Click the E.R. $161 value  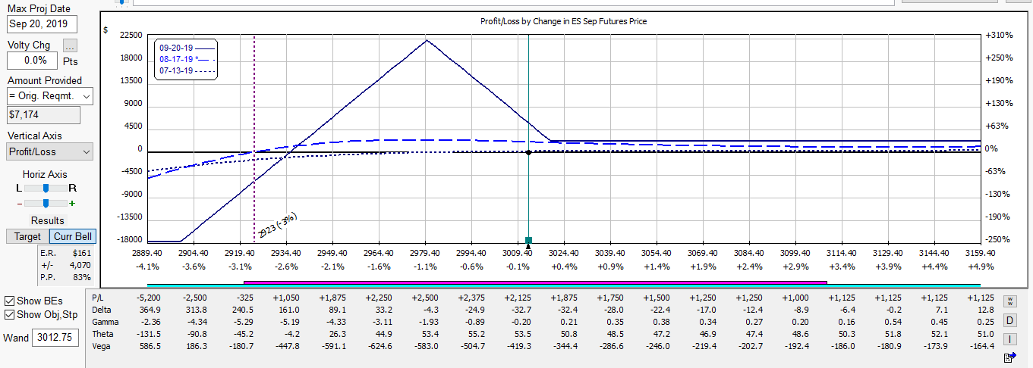click(81, 253)
